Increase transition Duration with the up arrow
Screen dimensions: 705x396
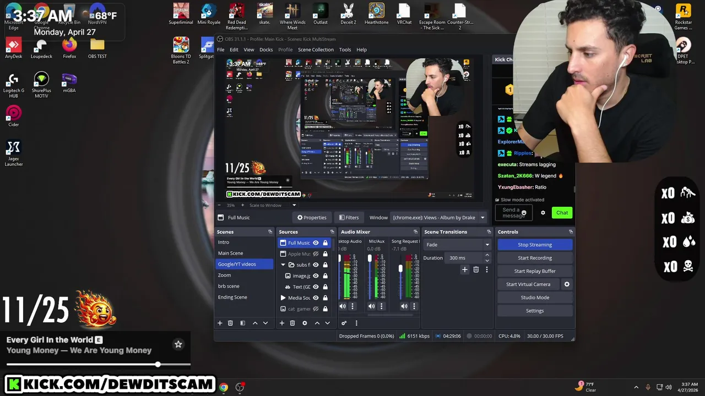click(487, 255)
